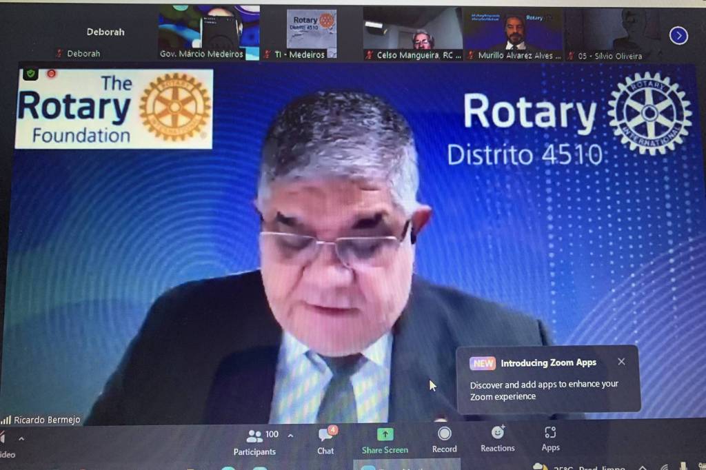Toggle meeting recording with Record
This screenshot has width=706, height=470.
click(444, 440)
